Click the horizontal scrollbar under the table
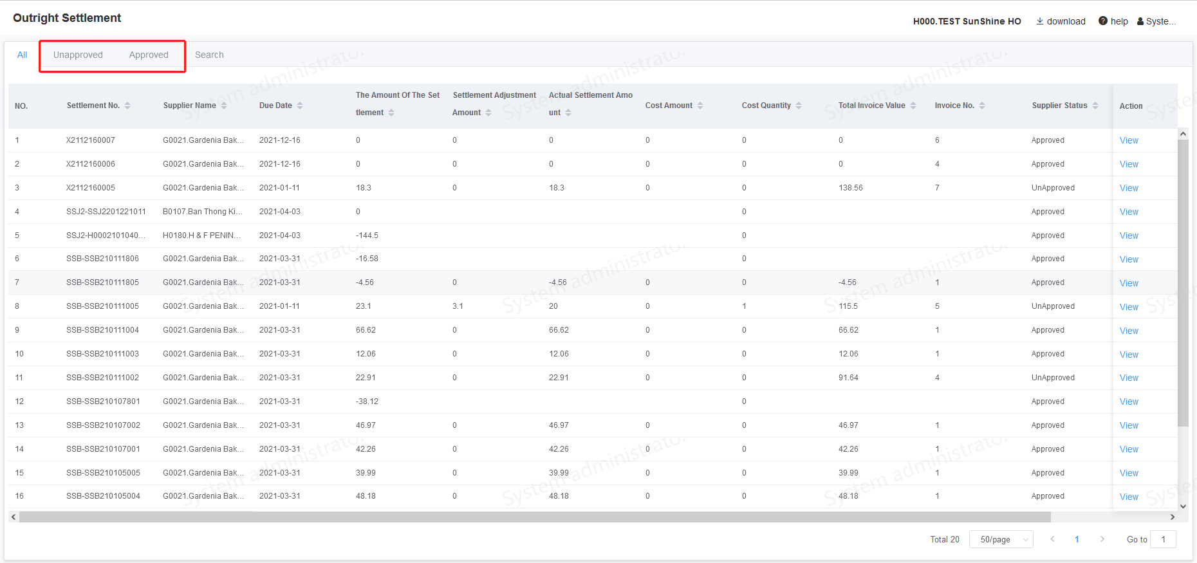Image resolution: width=1197 pixels, height=563 pixels. pos(534,517)
